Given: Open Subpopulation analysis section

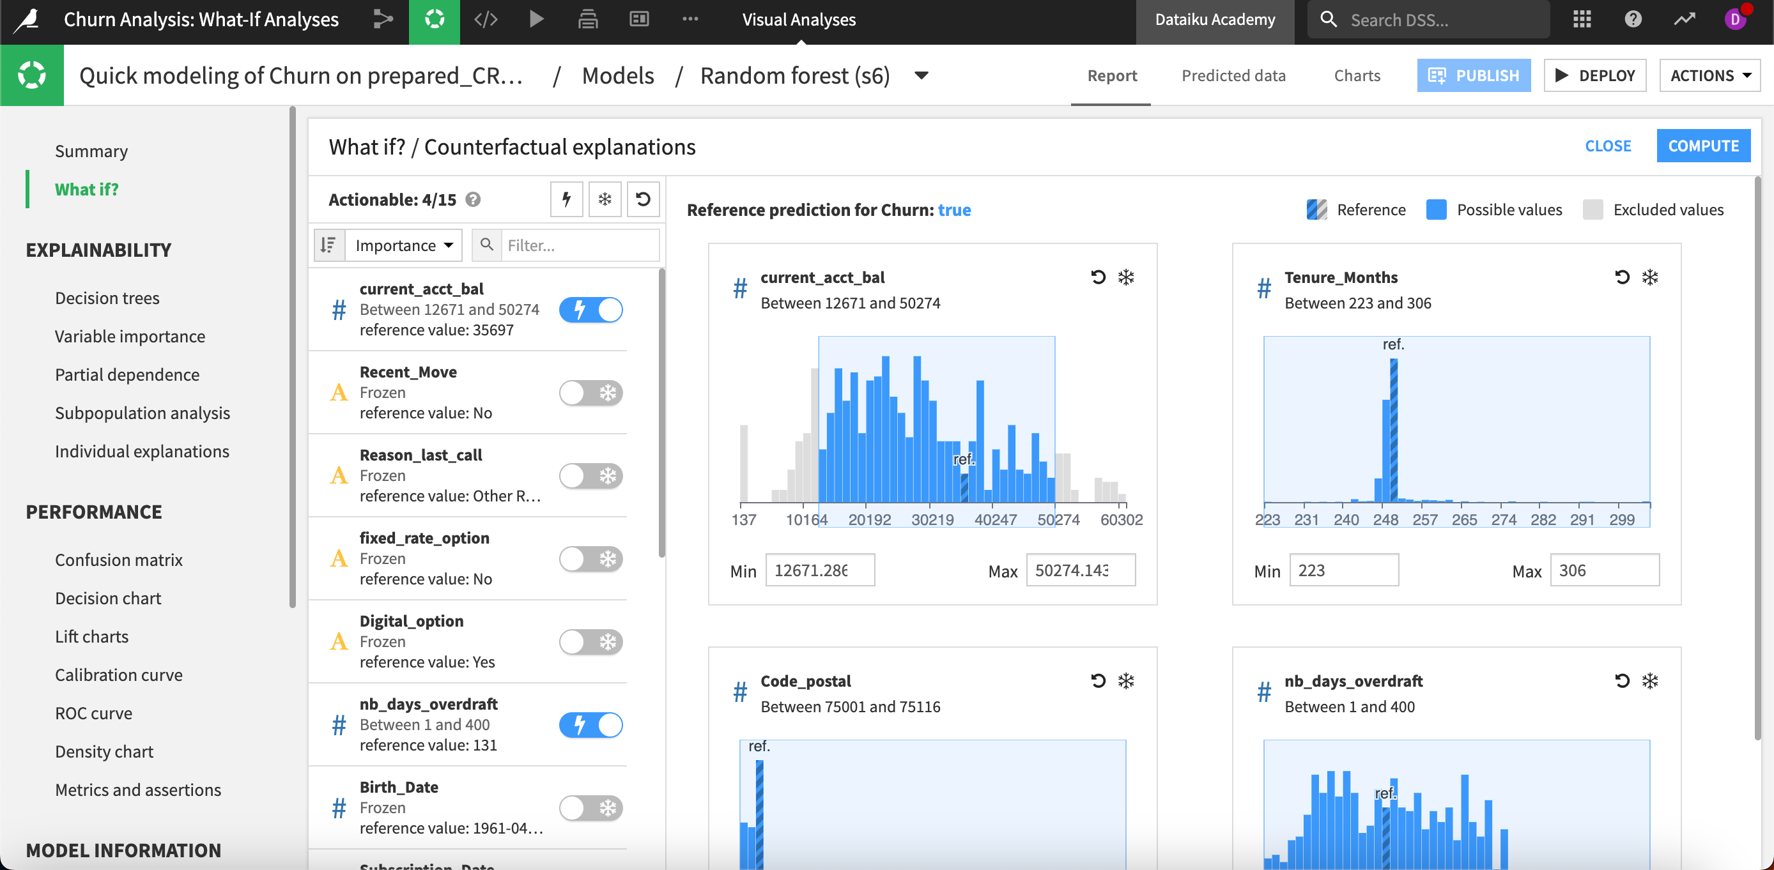Looking at the screenshot, I should coord(143,413).
